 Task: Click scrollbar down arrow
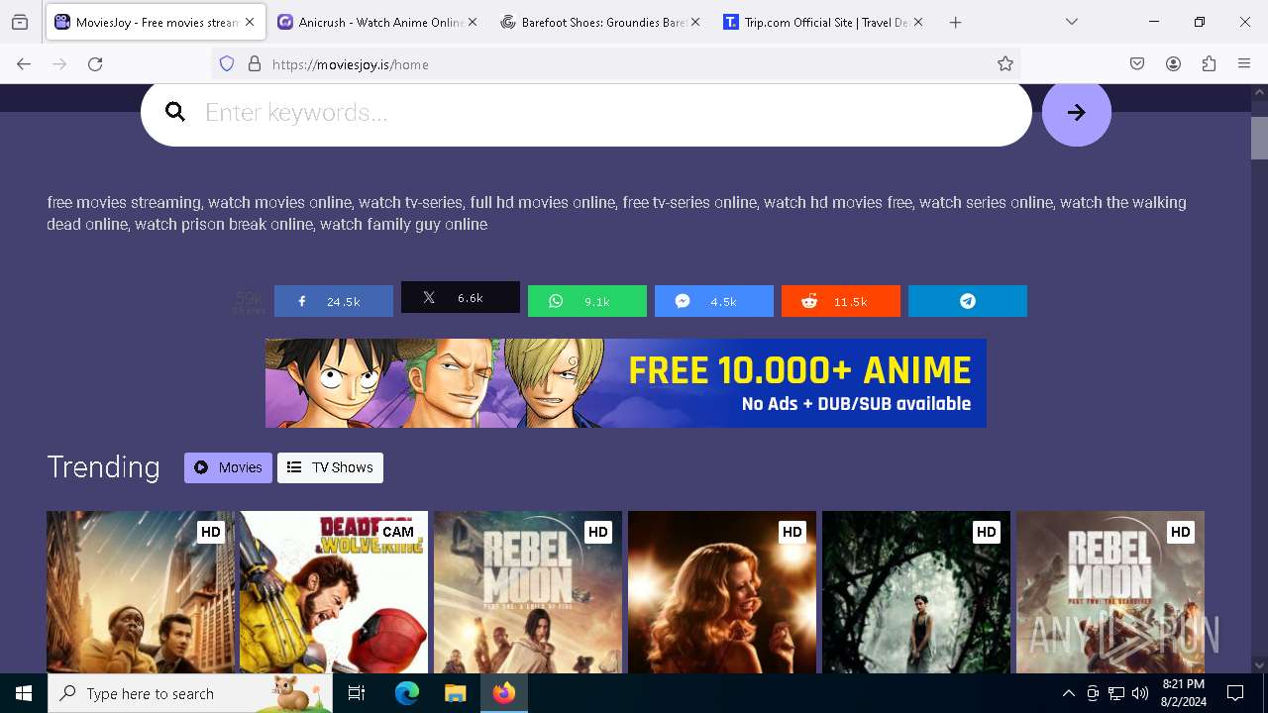point(1259,665)
